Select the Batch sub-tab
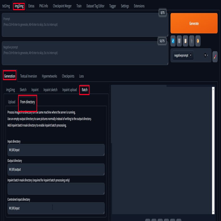Viewport: 221px width, 221px height. [x=85, y=90]
